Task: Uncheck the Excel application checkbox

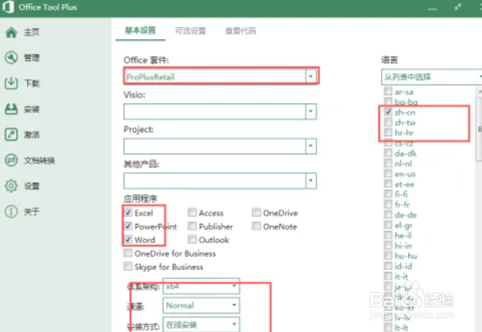Action: pos(128,213)
